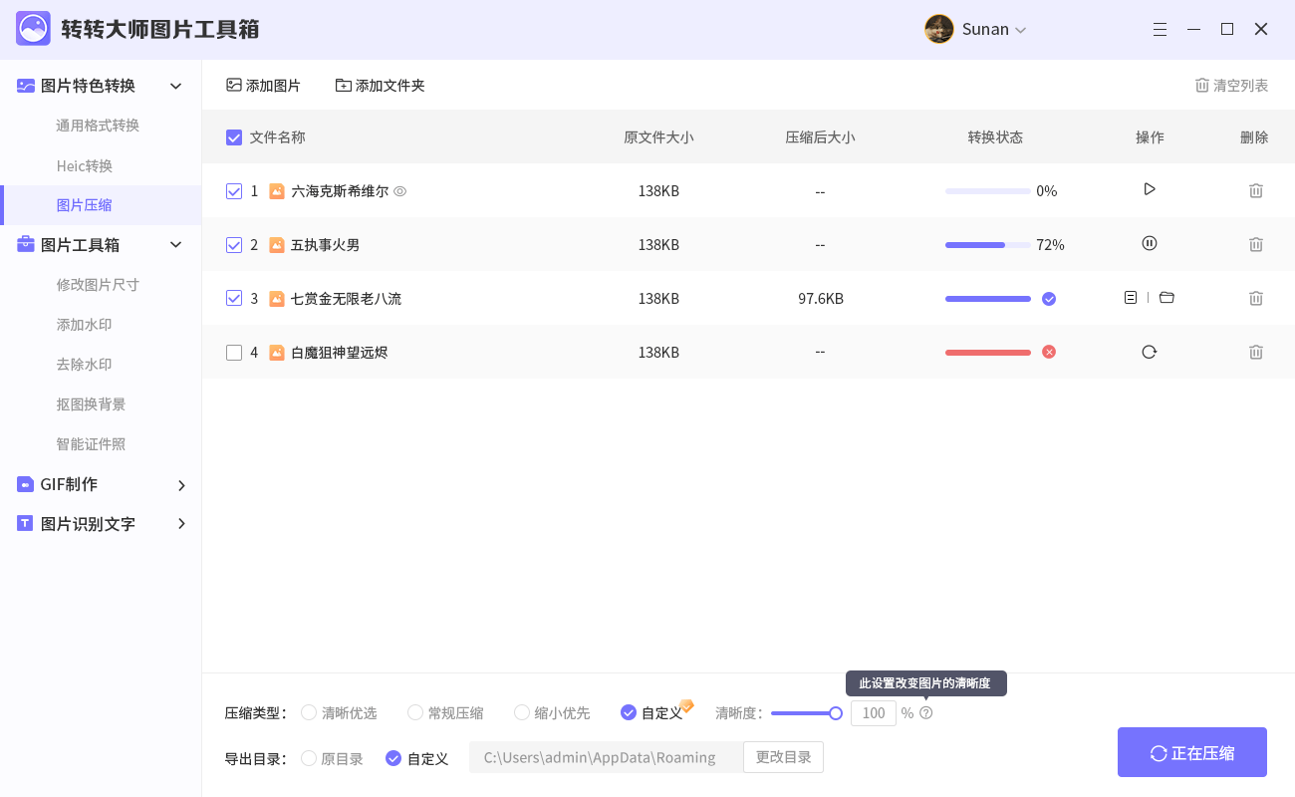Retry the failed 白魔狙神望远烬 compression
The width and height of the screenshot is (1295, 797).
(1150, 352)
